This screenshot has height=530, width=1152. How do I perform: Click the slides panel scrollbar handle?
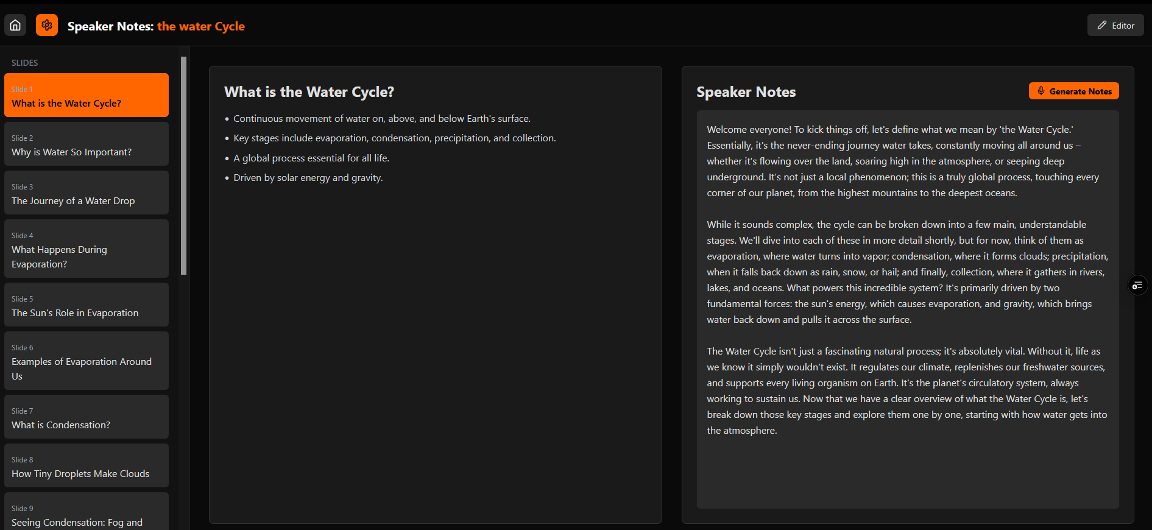click(183, 166)
